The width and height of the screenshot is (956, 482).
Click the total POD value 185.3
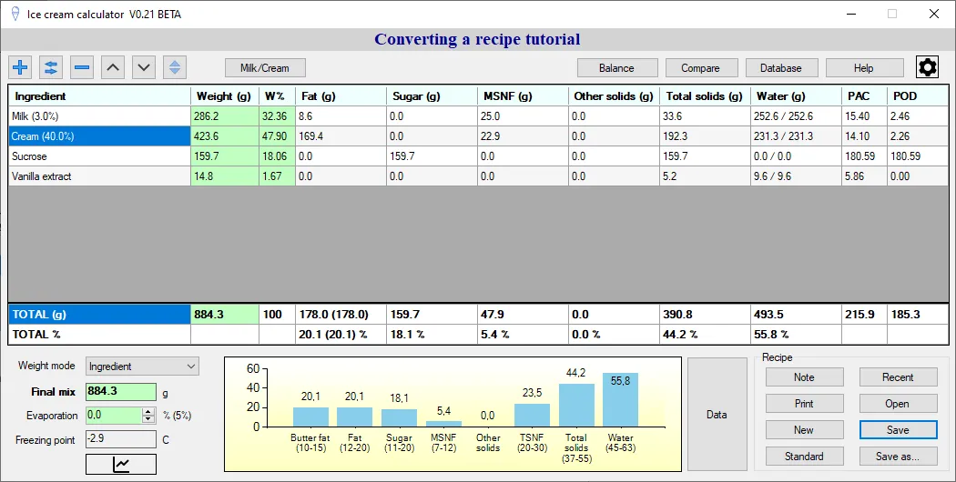pyautogui.click(x=918, y=315)
